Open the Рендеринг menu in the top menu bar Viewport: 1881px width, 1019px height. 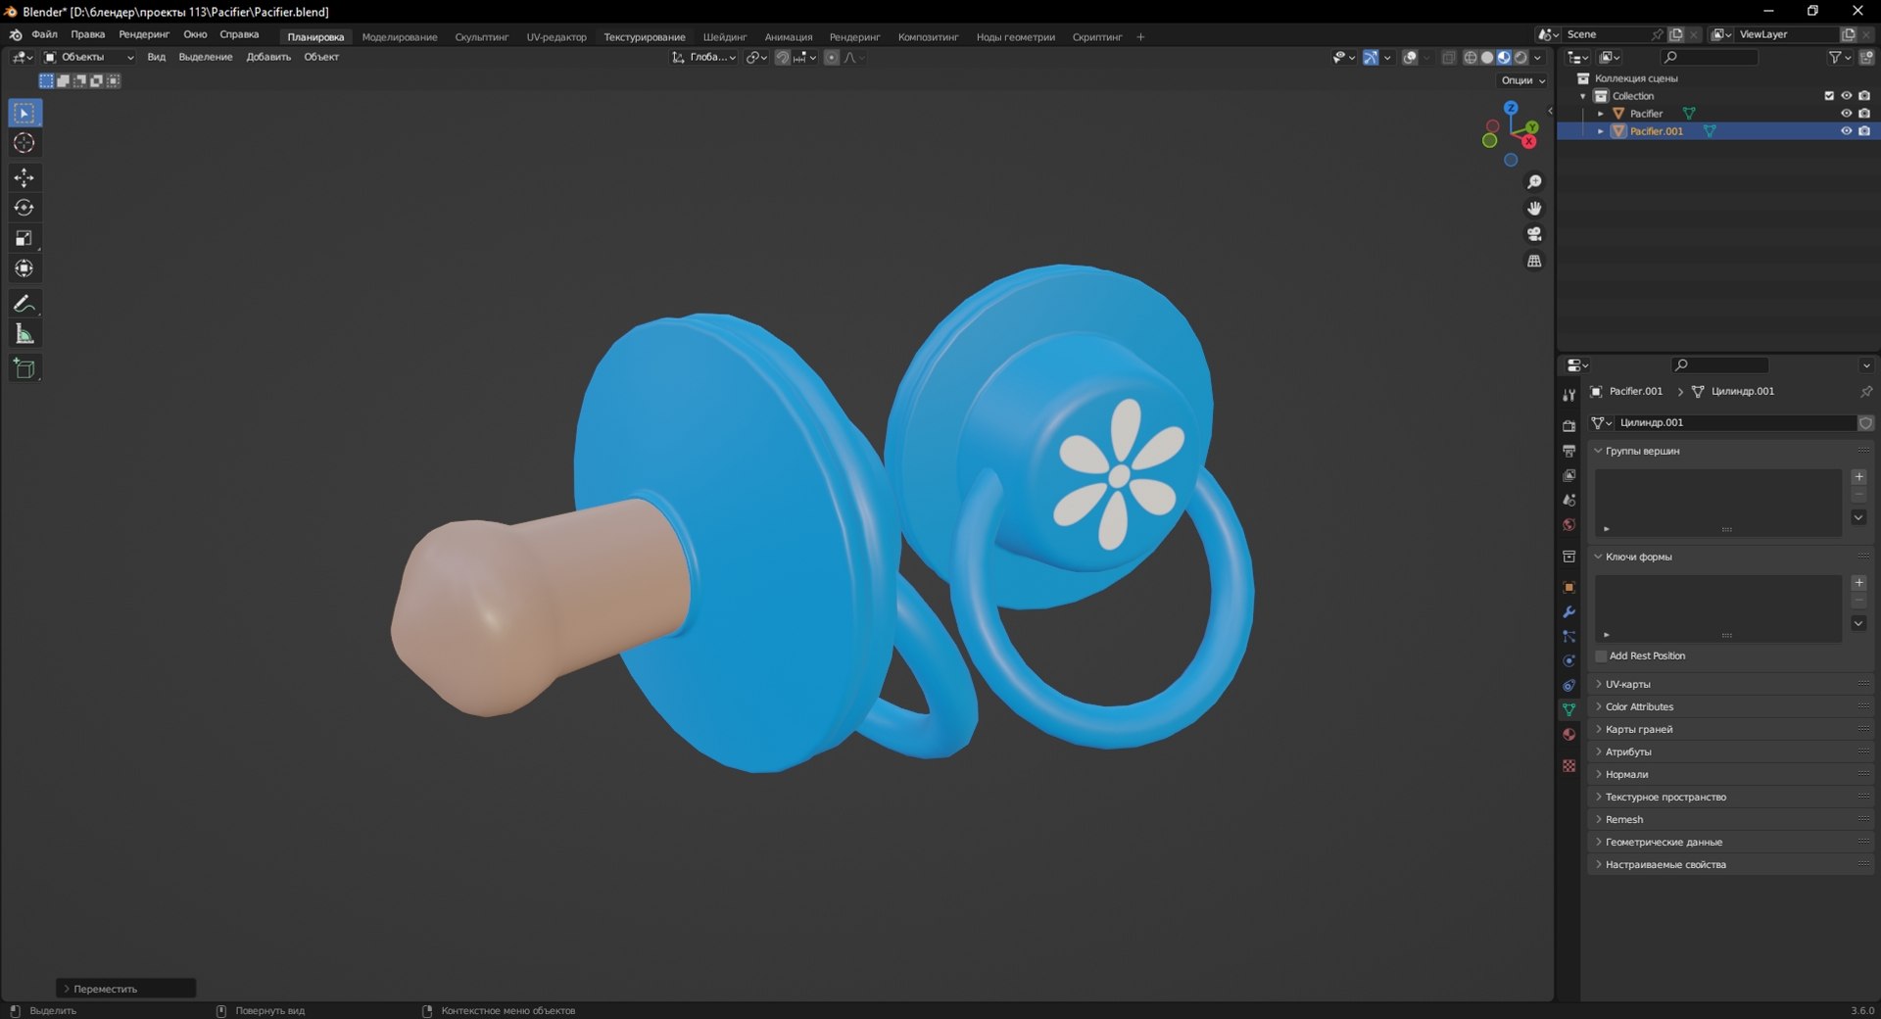click(144, 34)
